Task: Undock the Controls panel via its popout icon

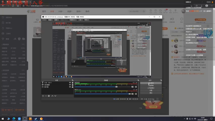Action: pyautogui.click(x=161, y=80)
